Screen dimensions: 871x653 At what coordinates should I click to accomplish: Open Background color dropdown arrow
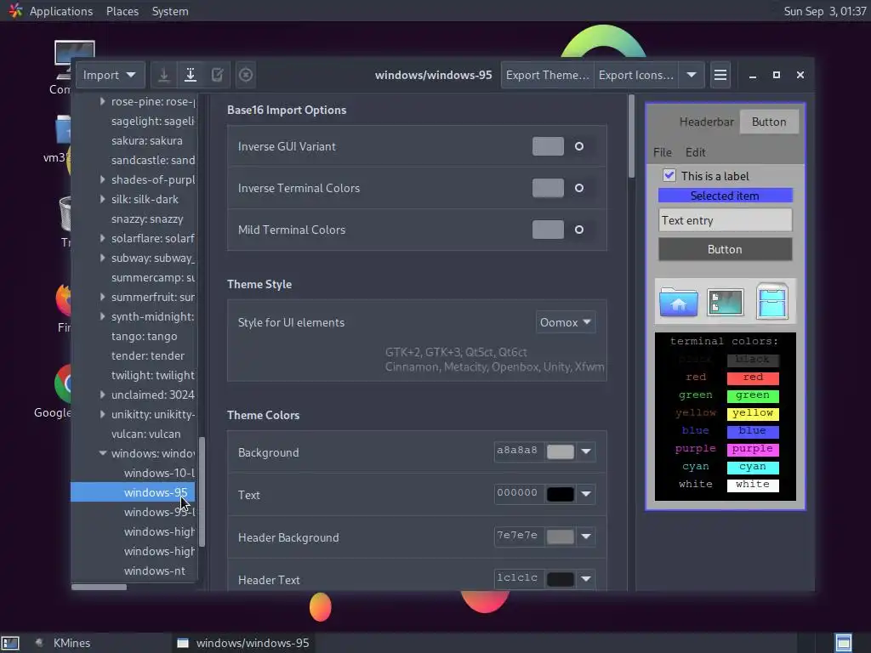(x=586, y=451)
